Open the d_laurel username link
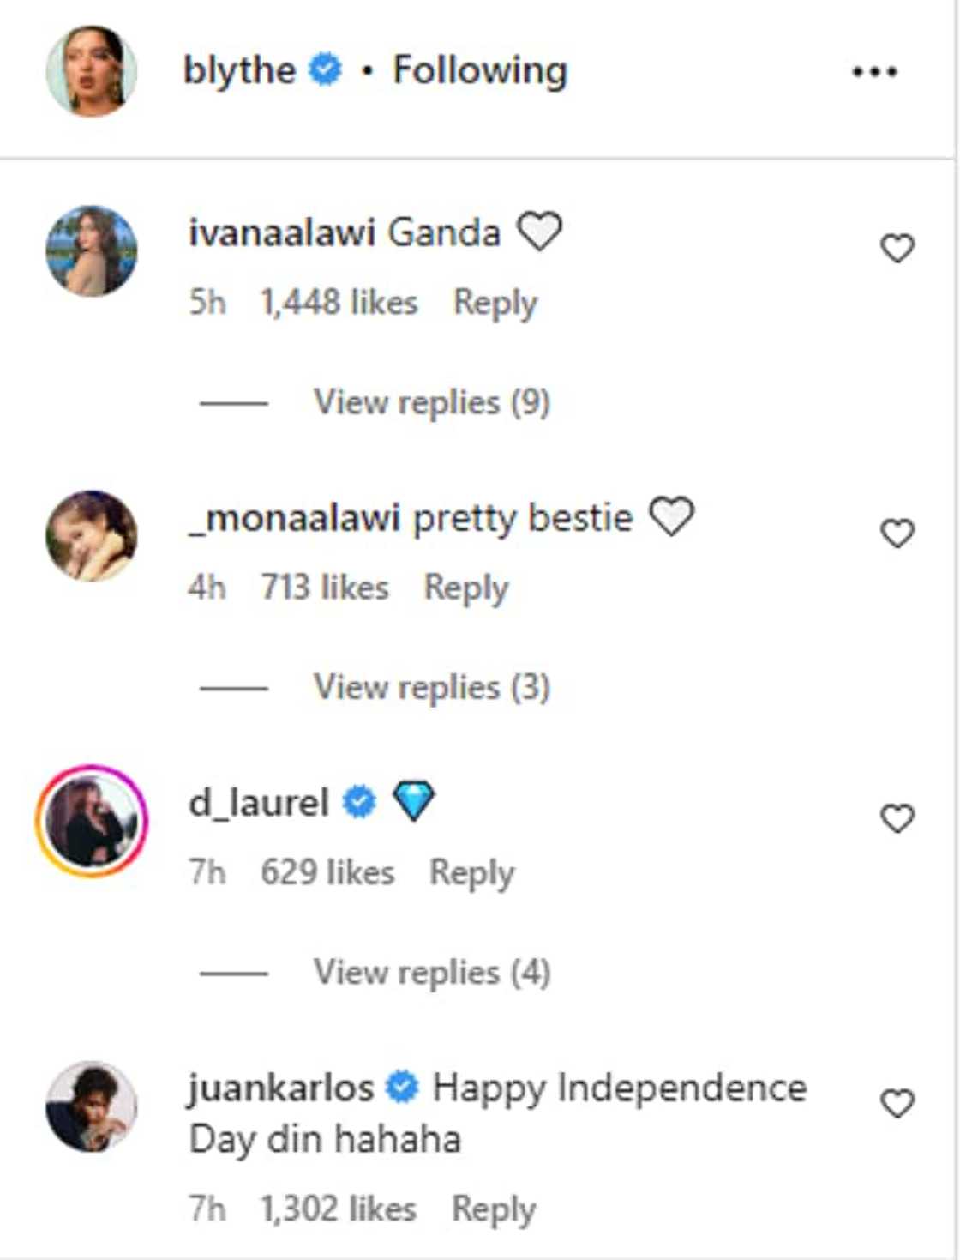The image size is (960, 1260). (x=258, y=803)
